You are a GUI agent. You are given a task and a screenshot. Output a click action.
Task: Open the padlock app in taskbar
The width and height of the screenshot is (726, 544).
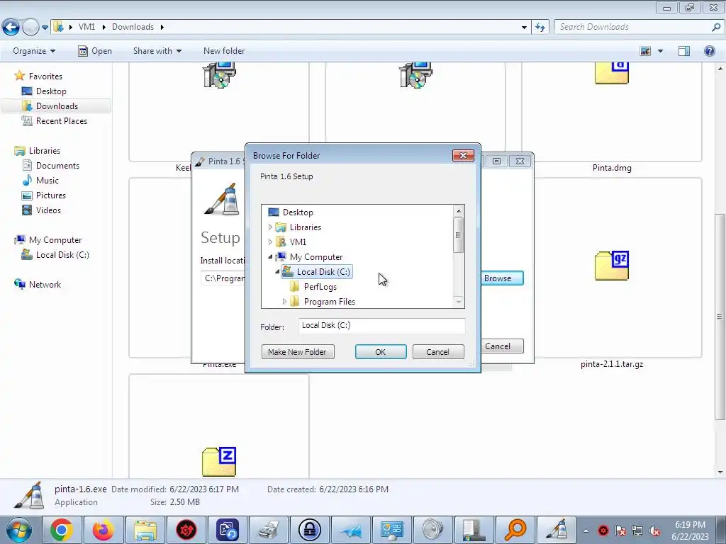click(x=310, y=530)
